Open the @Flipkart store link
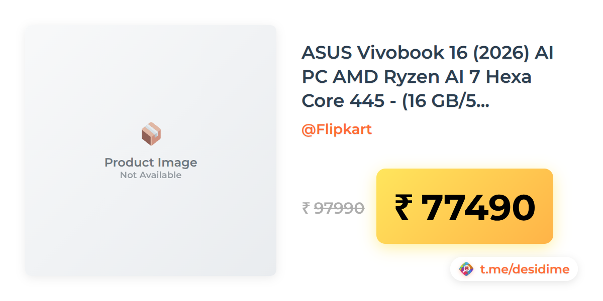Screen dimensions: 603x301 (337, 129)
